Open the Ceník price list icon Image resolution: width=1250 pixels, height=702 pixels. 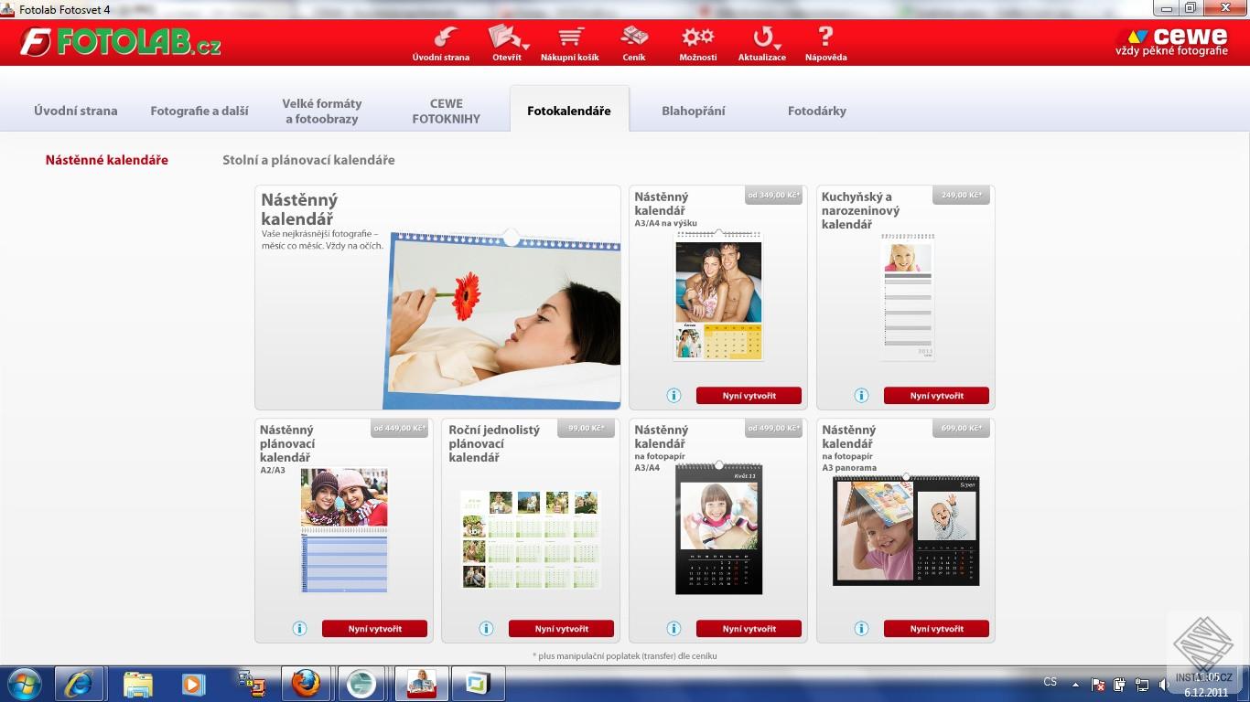click(x=634, y=37)
